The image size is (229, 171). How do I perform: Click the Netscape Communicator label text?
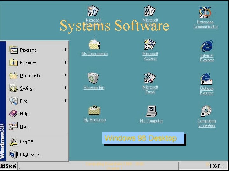point(205,24)
